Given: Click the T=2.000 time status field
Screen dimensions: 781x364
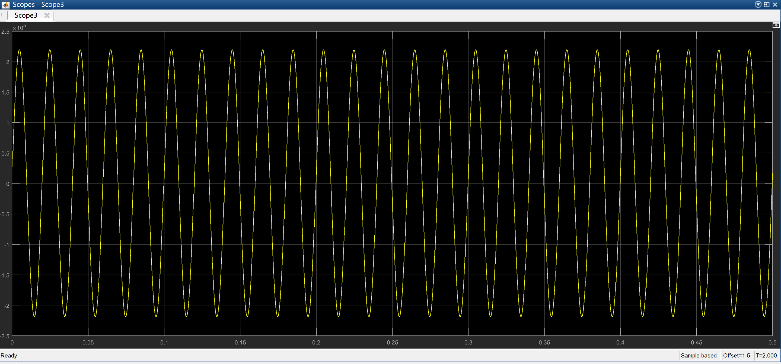Looking at the screenshot, I should [x=766, y=356].
